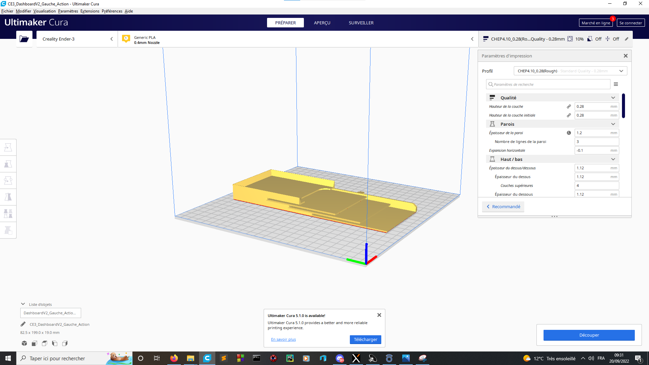Click the Couches supérieures value field
The height and width of the screenshot is (365, 649).
(x=597, y=186)
